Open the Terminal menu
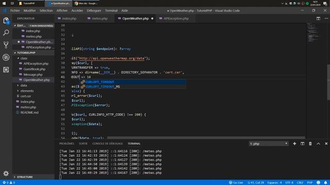 111,10
